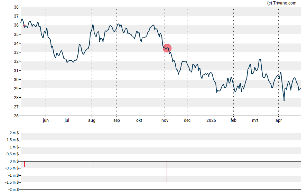Viewport: 307px width, 195px height.
Task: Click the '-1,5 m.$' volume axis label
Action: coord(12,182)
